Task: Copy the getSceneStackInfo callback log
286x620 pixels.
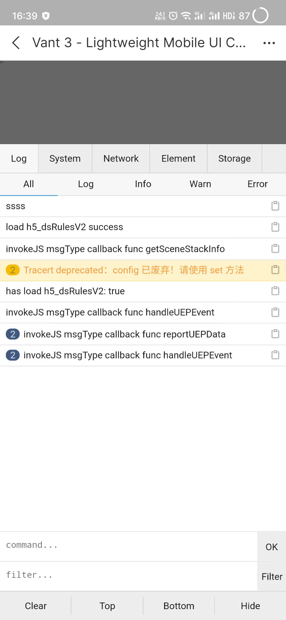Action: [275, 249]
